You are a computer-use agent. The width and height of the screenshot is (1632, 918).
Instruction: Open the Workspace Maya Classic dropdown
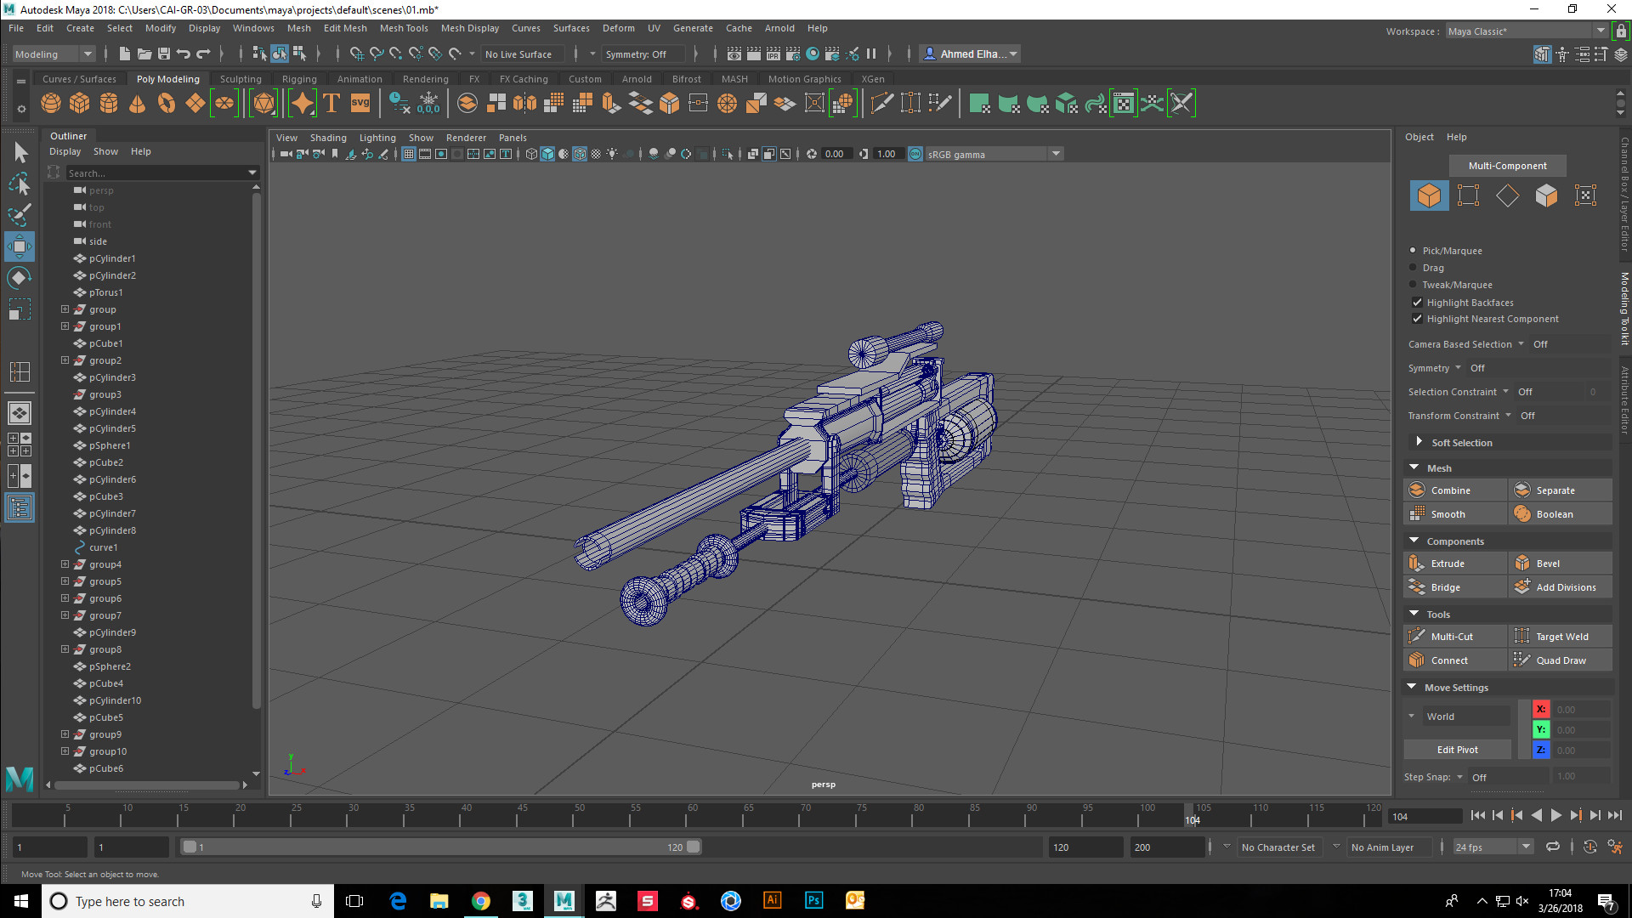click(x=1527, y=31)
